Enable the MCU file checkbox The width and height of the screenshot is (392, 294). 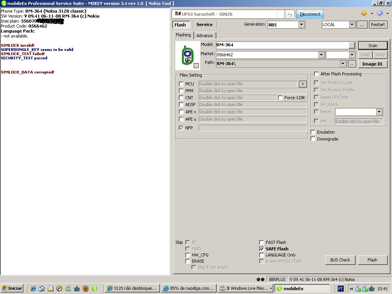(181, 84)
